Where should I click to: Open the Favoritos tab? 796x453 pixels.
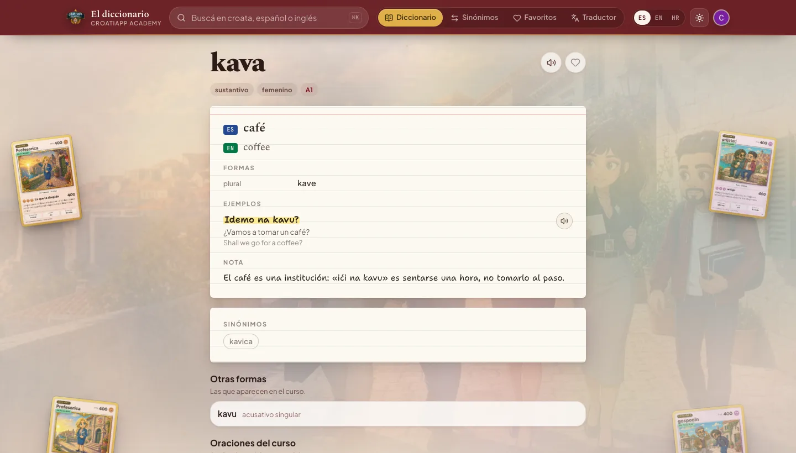[535, 18]
